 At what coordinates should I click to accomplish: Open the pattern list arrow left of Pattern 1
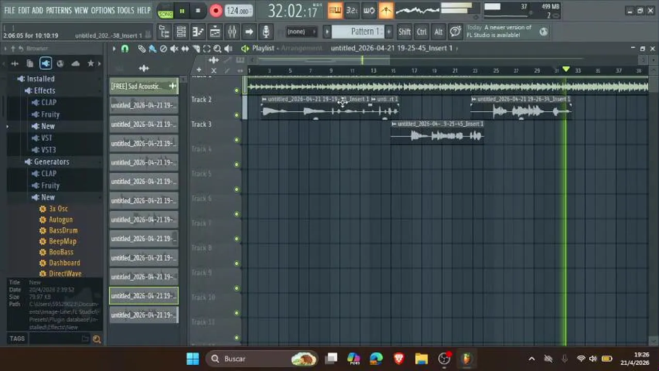[x=327, y=32]
